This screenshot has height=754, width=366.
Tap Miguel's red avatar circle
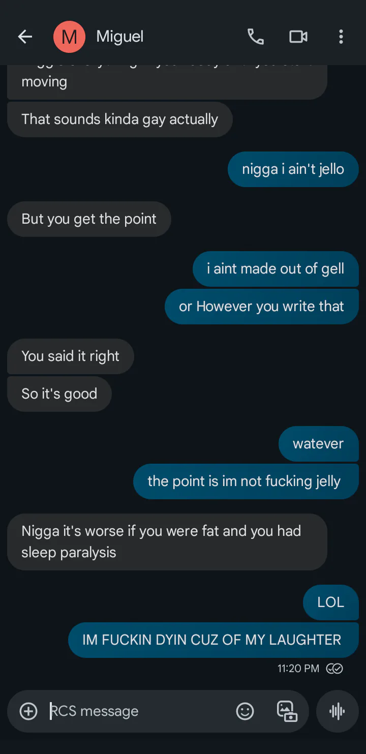pos(69,37)
